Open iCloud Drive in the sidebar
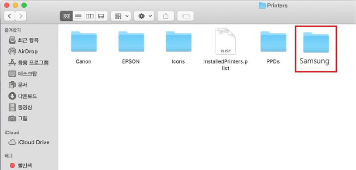This screenshot has height=170, width=356. [29, 142]
